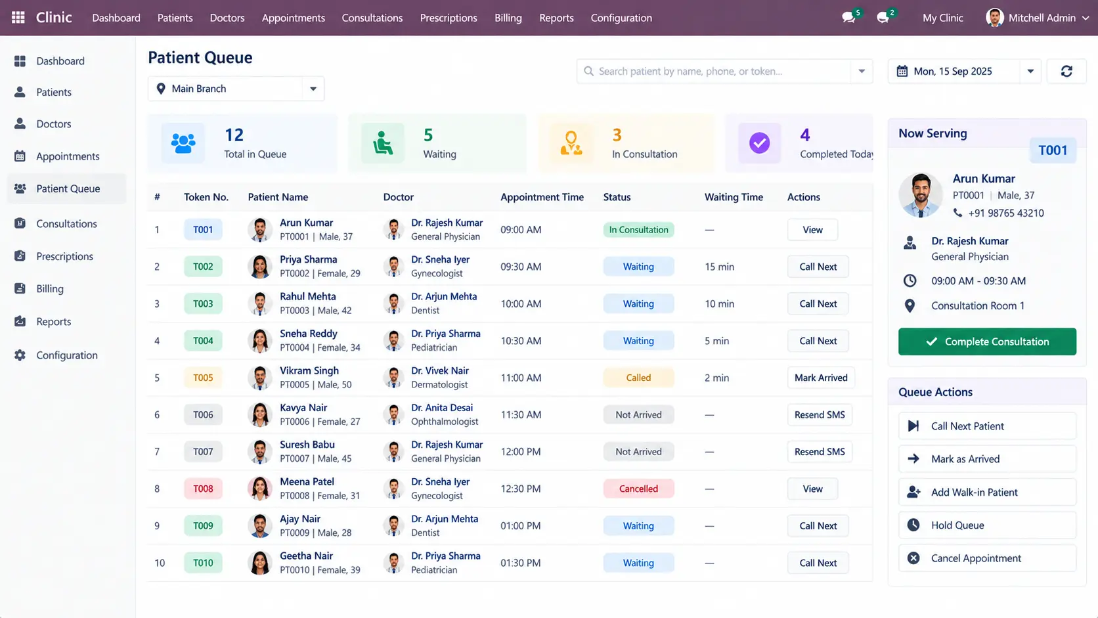Open the apps grid icon beside Clinic
The image size is (1098, 618).
(x=18, y=18)
